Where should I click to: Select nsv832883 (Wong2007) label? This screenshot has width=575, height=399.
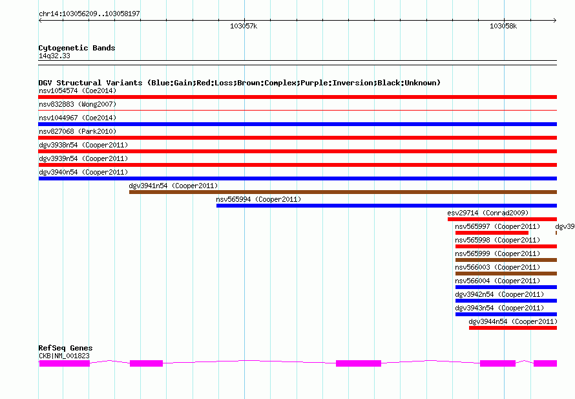[x=78, y=104]
